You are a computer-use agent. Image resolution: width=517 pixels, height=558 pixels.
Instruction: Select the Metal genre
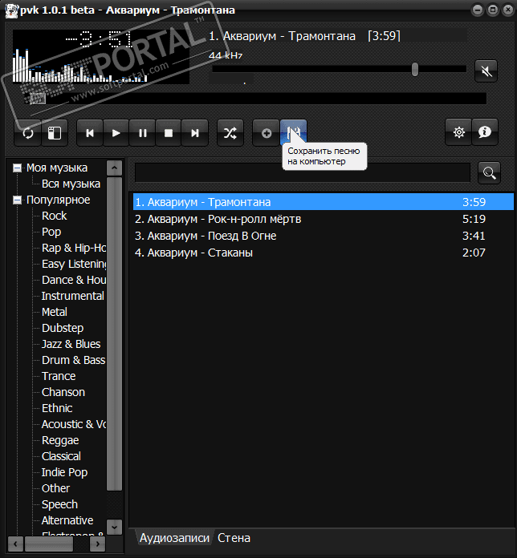pos(54,312)
